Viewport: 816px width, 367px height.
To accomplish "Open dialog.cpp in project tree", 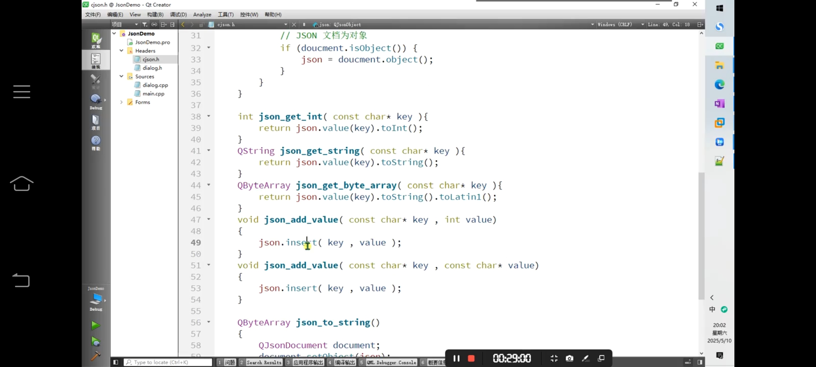I will click(155, 85).
